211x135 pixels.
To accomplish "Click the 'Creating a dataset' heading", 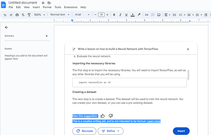I will [x=84, y=92].
